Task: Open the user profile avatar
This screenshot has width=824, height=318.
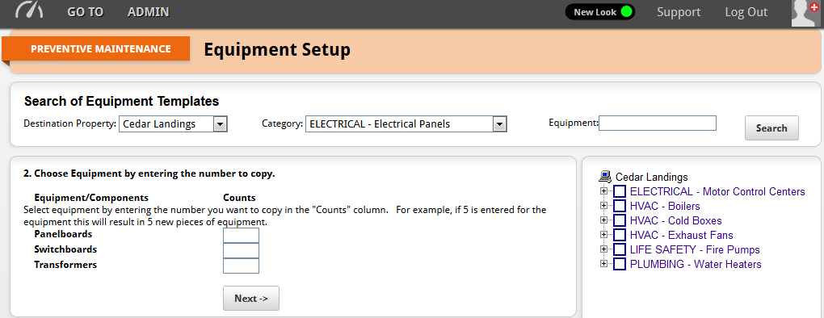Action: click(806, 13)
